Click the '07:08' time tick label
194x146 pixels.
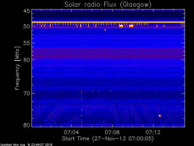click(112, 132)
